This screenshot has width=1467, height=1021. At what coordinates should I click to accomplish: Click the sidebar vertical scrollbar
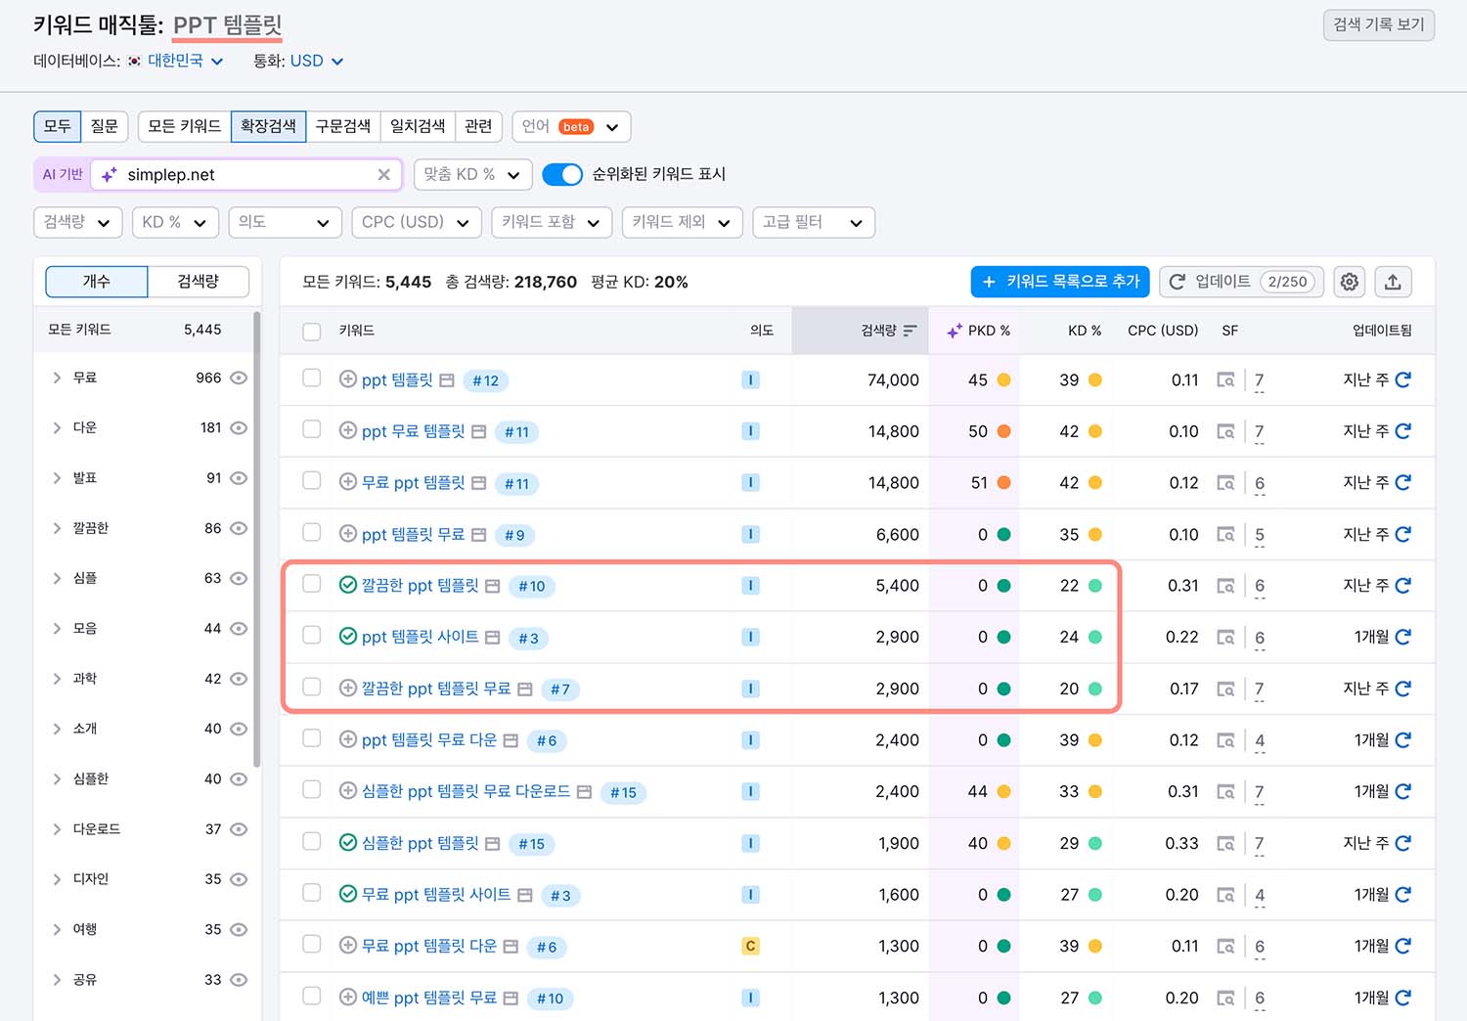click(x=257, y=538)
